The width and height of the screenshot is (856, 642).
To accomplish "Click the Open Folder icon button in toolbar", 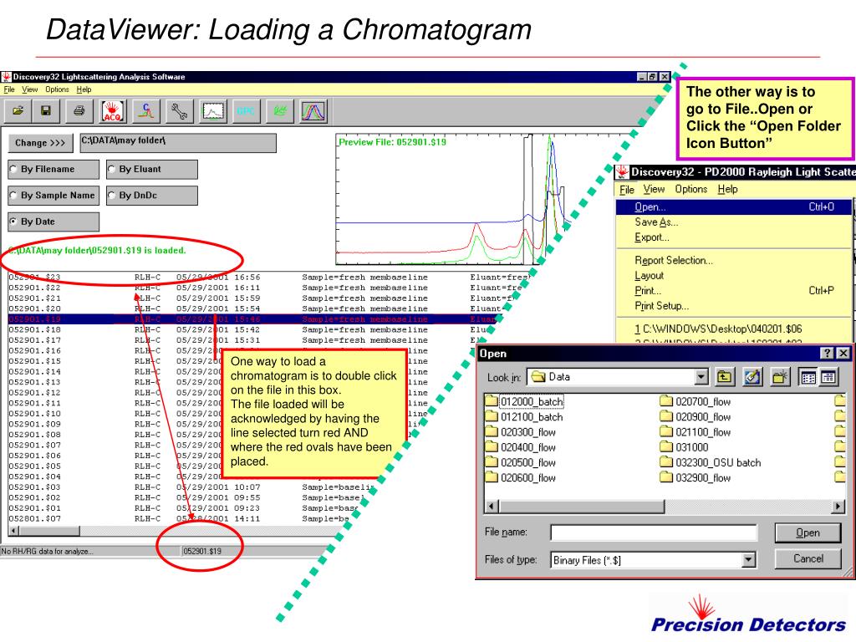I will pos(18,111).
